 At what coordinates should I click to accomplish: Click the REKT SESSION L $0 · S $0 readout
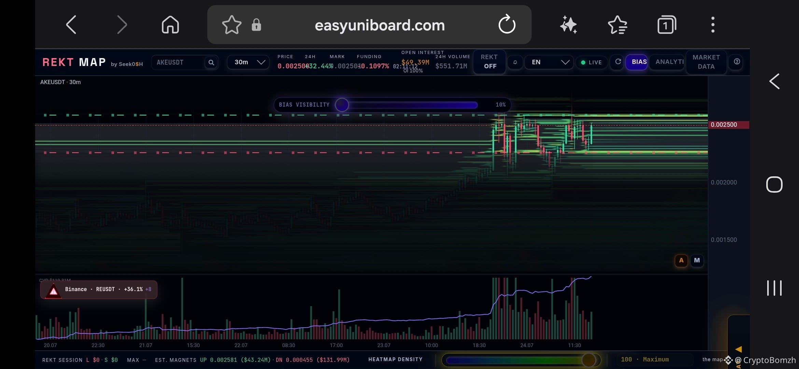[80, 360]
